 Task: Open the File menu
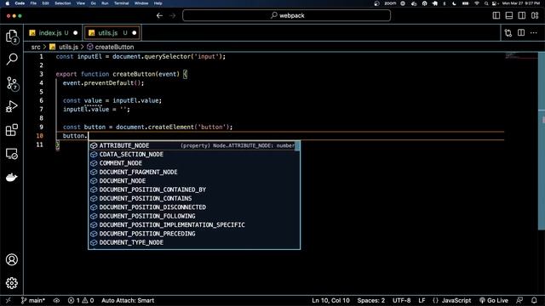click(x=33, y=3)
